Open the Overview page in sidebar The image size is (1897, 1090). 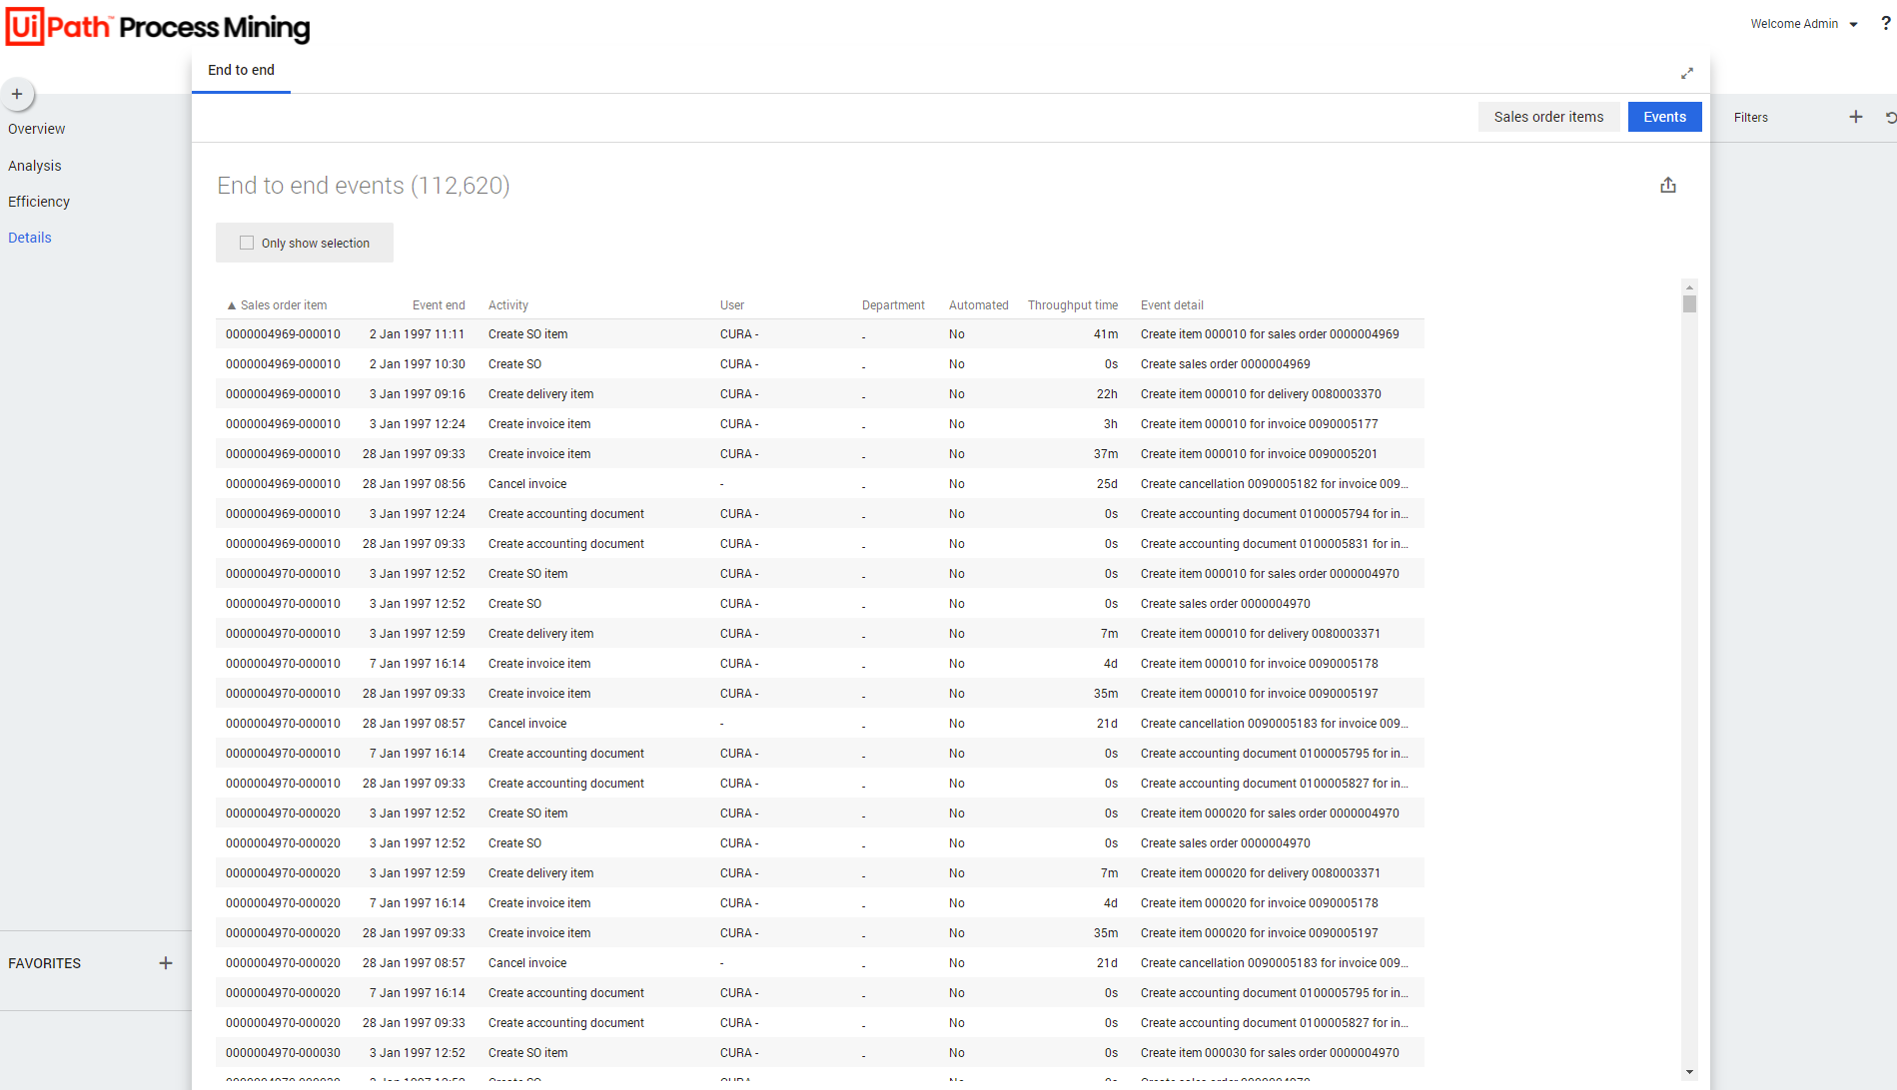pos(37,129)
